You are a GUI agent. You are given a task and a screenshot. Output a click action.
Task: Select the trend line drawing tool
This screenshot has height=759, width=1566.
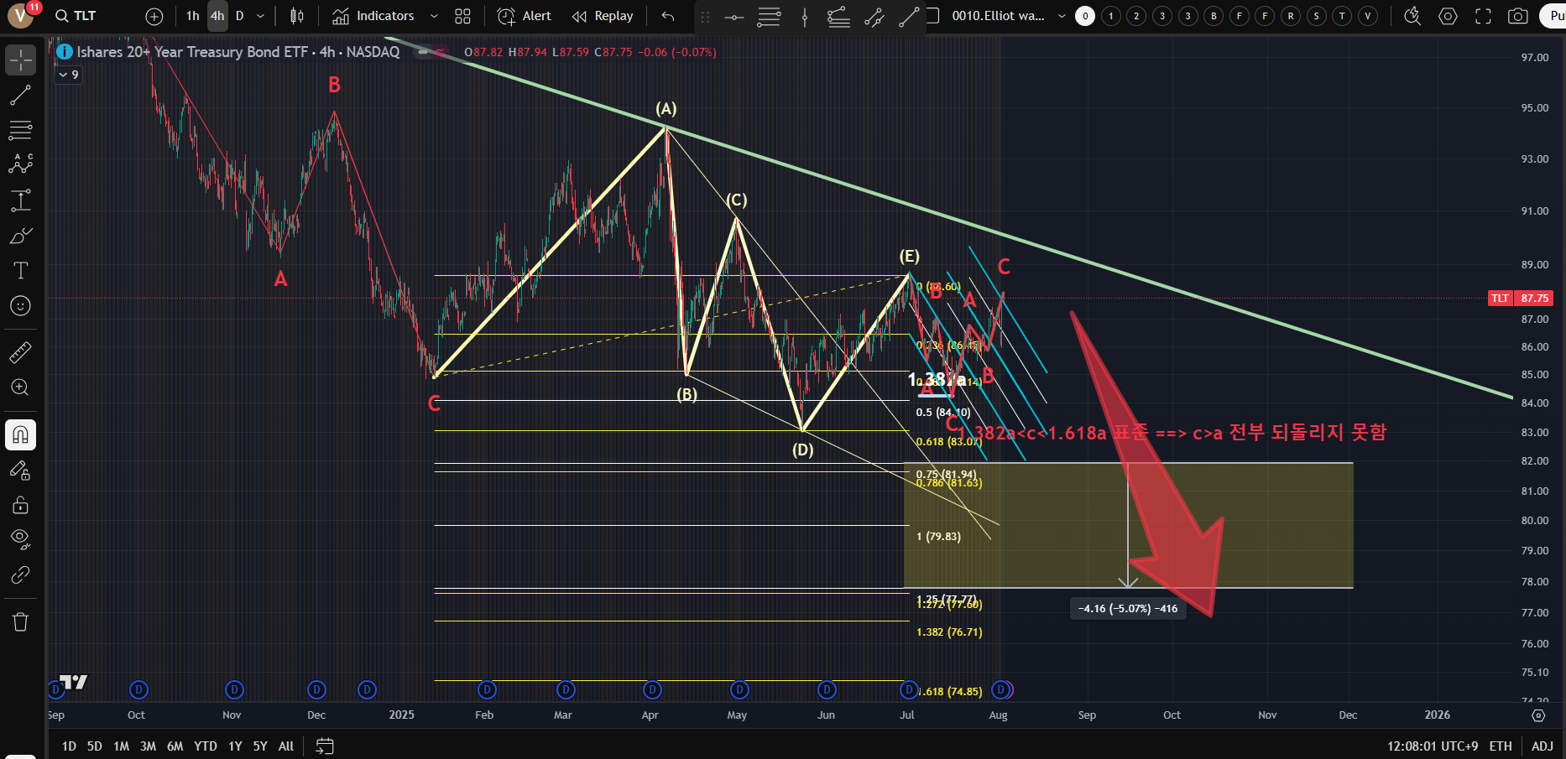pos(20,96)
